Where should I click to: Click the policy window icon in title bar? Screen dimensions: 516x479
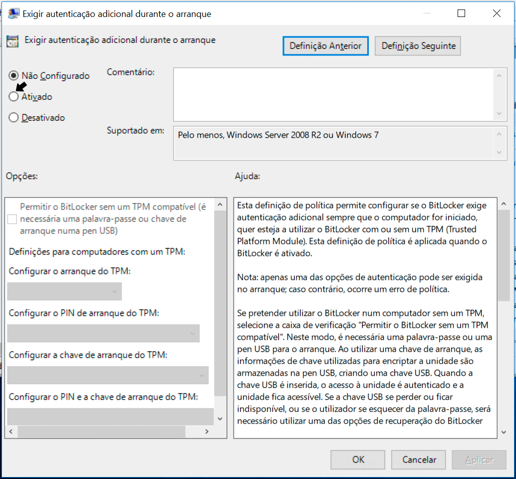[13, 13]
